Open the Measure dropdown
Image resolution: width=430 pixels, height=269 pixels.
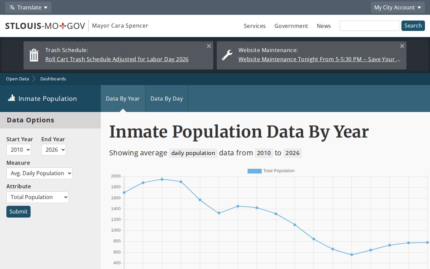click(x=39, y=173)
